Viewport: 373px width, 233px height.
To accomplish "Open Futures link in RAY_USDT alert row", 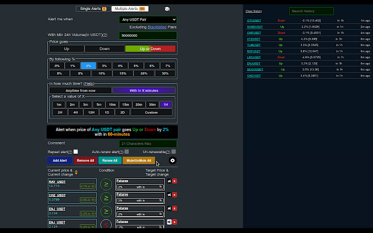I will click(122, 181).
